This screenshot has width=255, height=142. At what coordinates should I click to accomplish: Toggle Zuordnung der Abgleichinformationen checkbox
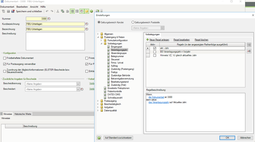tap(5, 71)
